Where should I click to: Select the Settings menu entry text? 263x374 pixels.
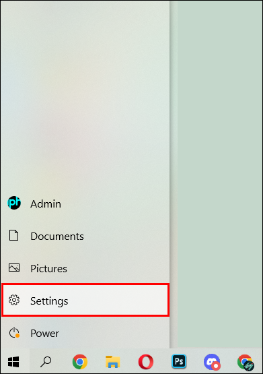[x=49, y=301]
